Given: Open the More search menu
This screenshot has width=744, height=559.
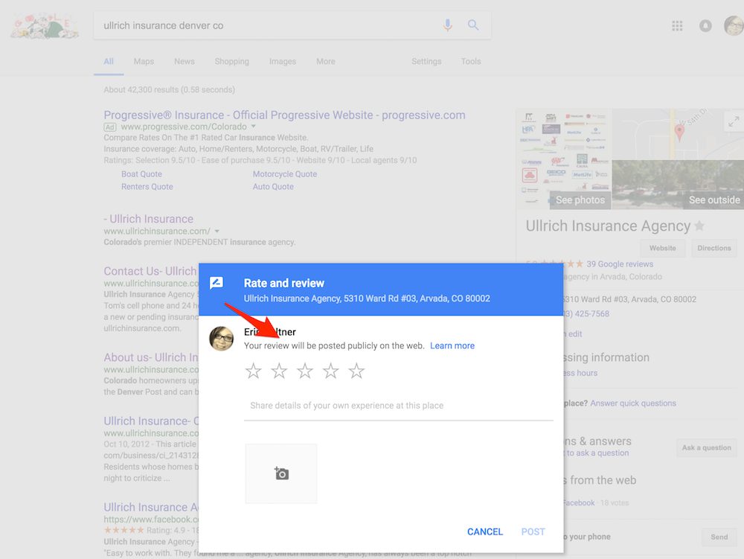Looking at the screenshot, I should (326, 61).
